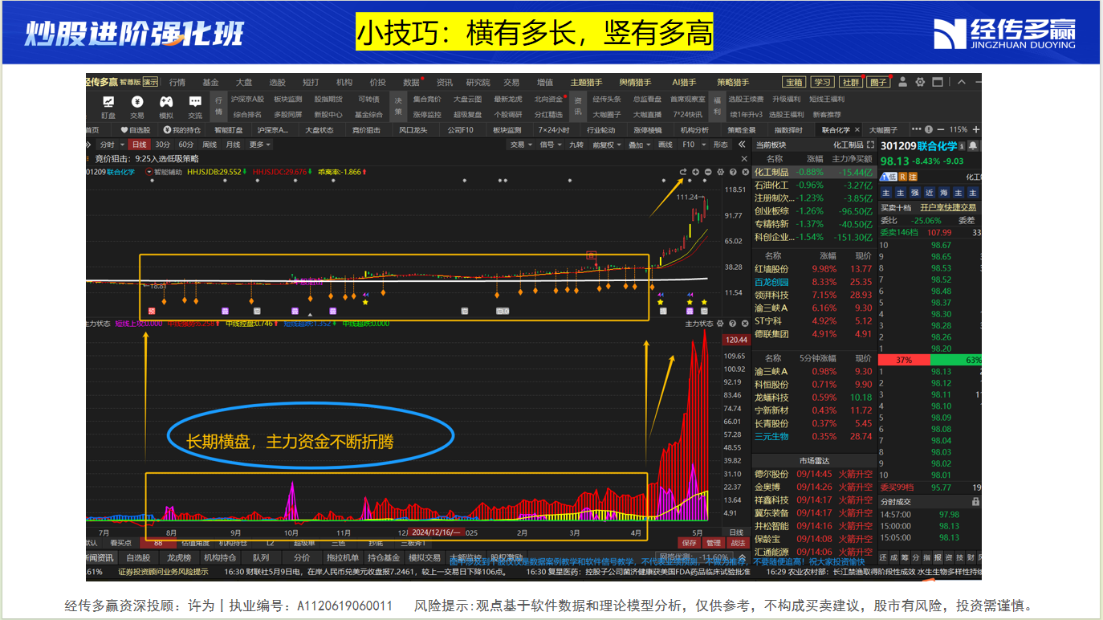The image size is (1103, 620).
Task: Select 红墙股份 in the gainers list
Action: point(771,269)
